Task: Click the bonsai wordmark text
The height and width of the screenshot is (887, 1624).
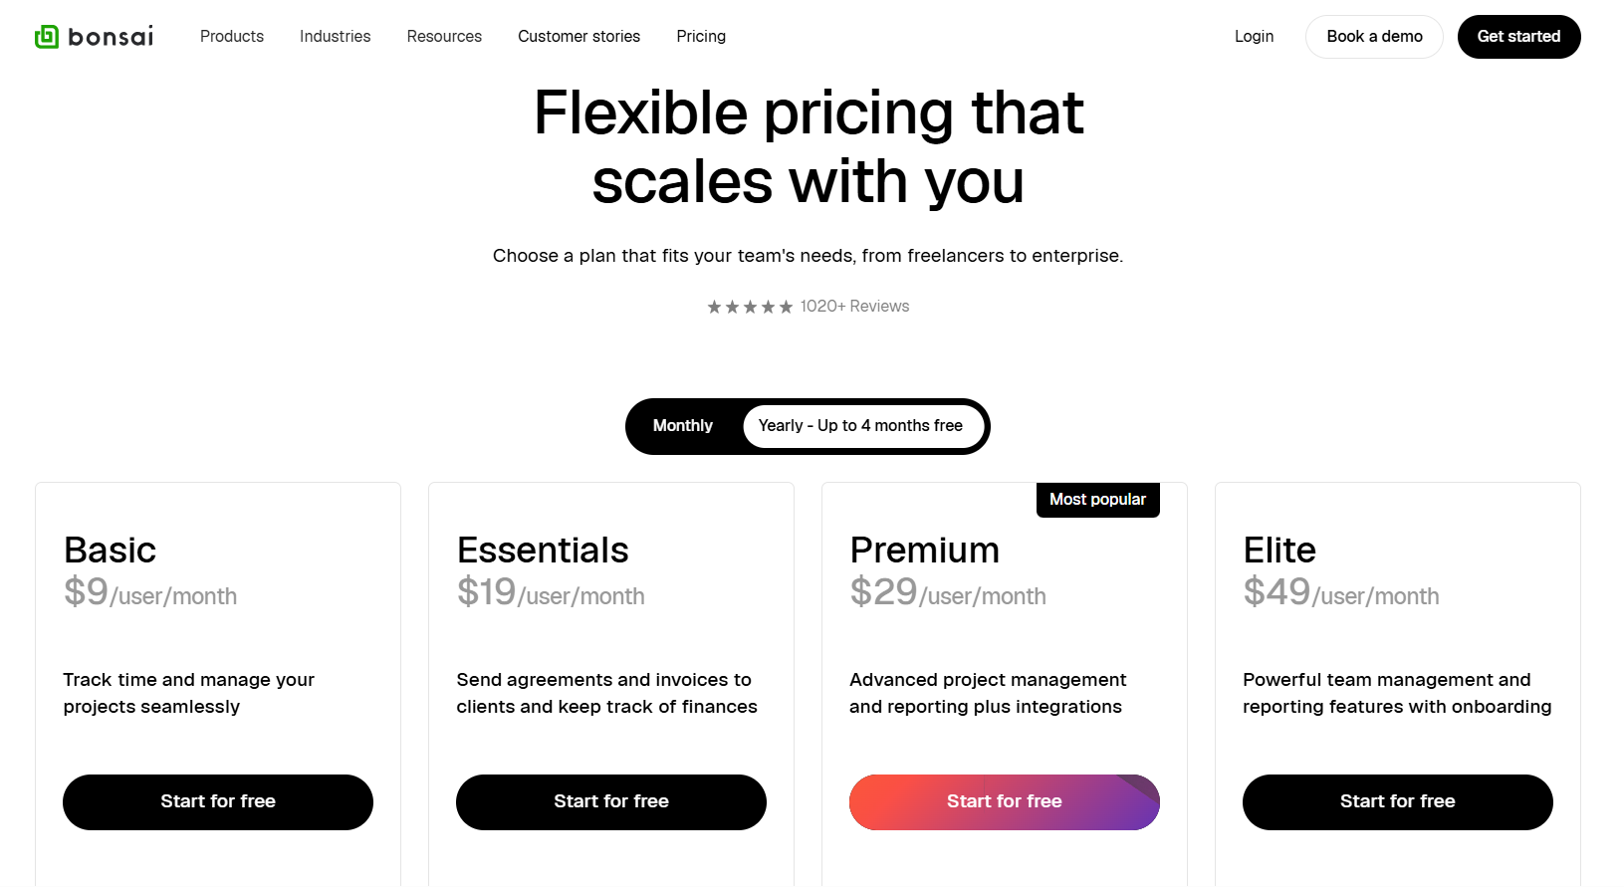Action: coord(111,37)
